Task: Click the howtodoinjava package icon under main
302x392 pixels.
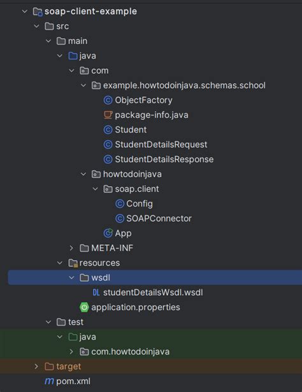Action: click(96, 174)
